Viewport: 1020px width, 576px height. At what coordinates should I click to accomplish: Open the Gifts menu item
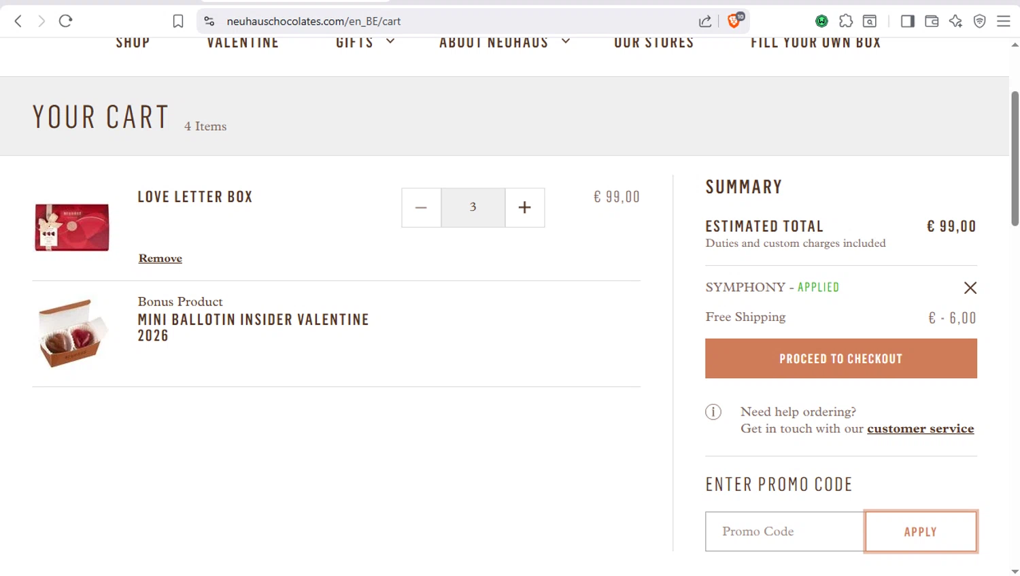pyautogui.click(x=354, y=42)
